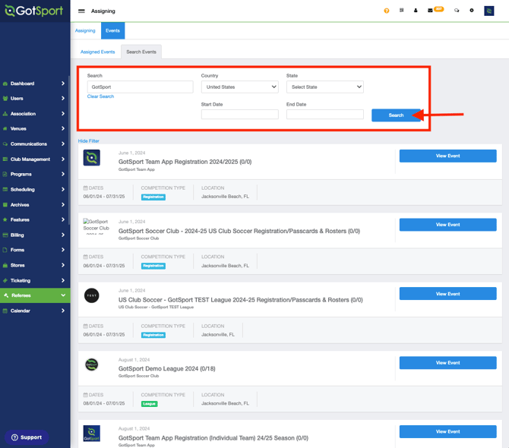
Task: Collapse the Referees menu chevron
Action: (x=63, y=295)
